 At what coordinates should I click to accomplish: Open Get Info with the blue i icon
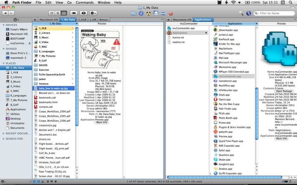pyautogui.click(x=141, y=13)
